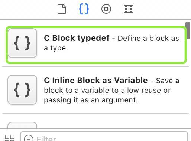Select the "C Block typedef" title text
Viewport: 191px width, 141px height.
click(77, 38)
